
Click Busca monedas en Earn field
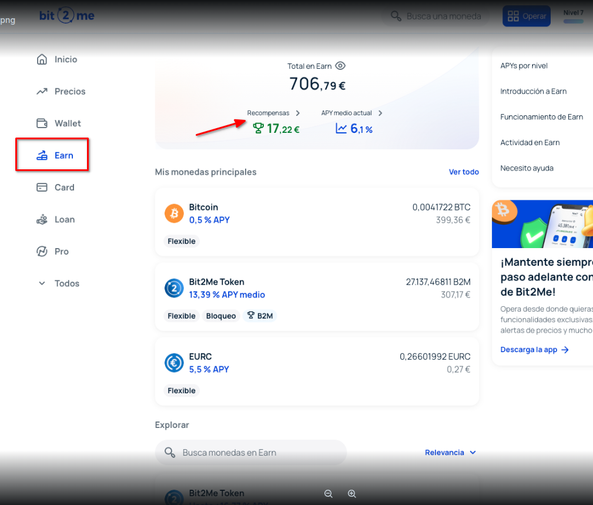[x=251, y=453]
